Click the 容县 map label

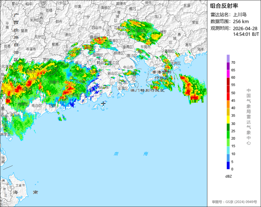click(7, 46)
